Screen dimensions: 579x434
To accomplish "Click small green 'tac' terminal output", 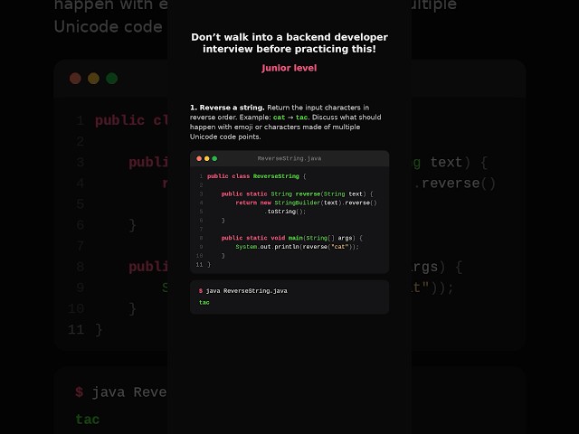I will 204,302.
